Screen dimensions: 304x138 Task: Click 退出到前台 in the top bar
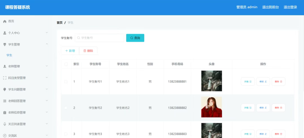271,7
